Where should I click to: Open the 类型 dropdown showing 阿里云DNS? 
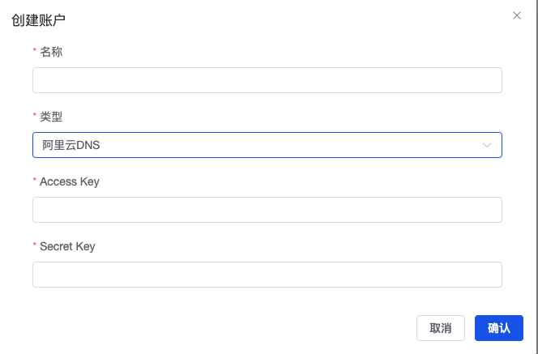pos(267,145)
